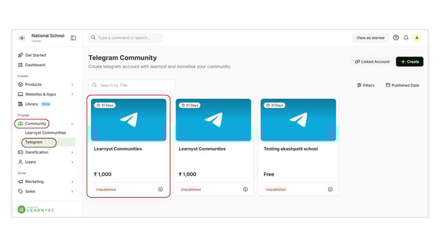The width and height of the screenshot is (440, 247).
Task: Open the Published Date sort option
Action: (402, 85)
